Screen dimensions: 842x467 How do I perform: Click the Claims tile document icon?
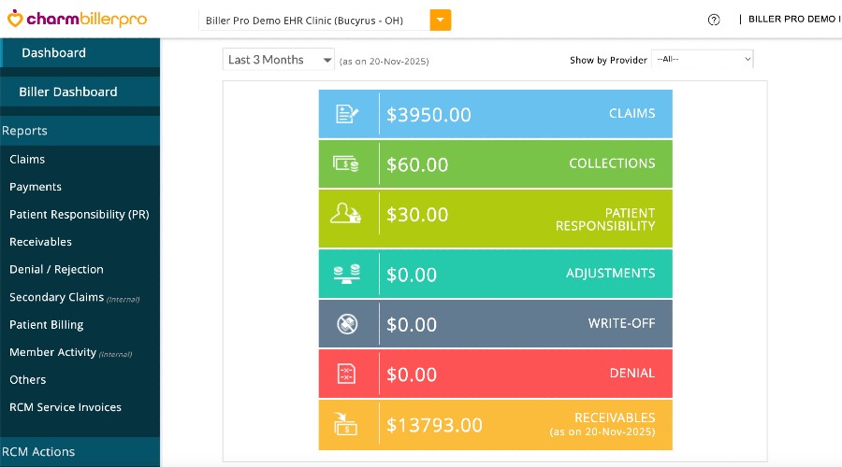(347, 114)
